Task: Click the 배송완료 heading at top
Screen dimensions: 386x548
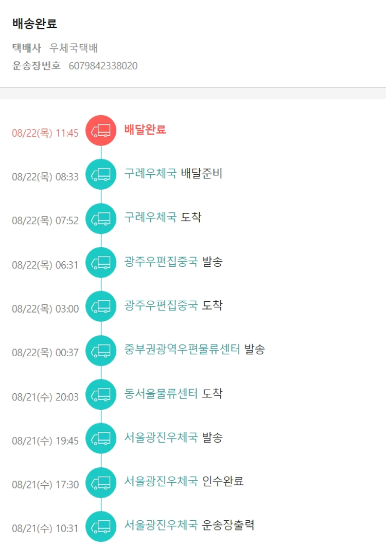Action: (x=34, y=24)
